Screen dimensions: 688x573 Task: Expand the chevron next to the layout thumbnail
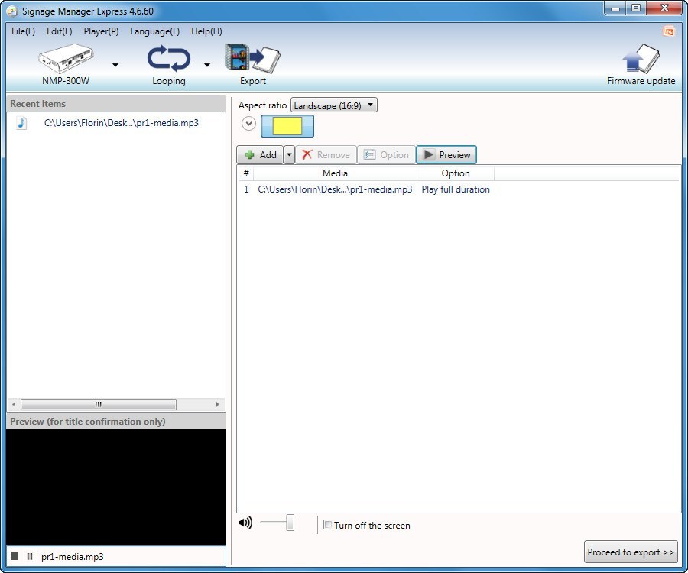tap(248, 123)
